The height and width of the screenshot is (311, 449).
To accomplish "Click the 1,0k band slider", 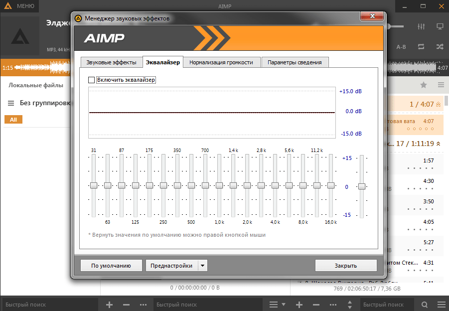I will [x=219, y=185].
